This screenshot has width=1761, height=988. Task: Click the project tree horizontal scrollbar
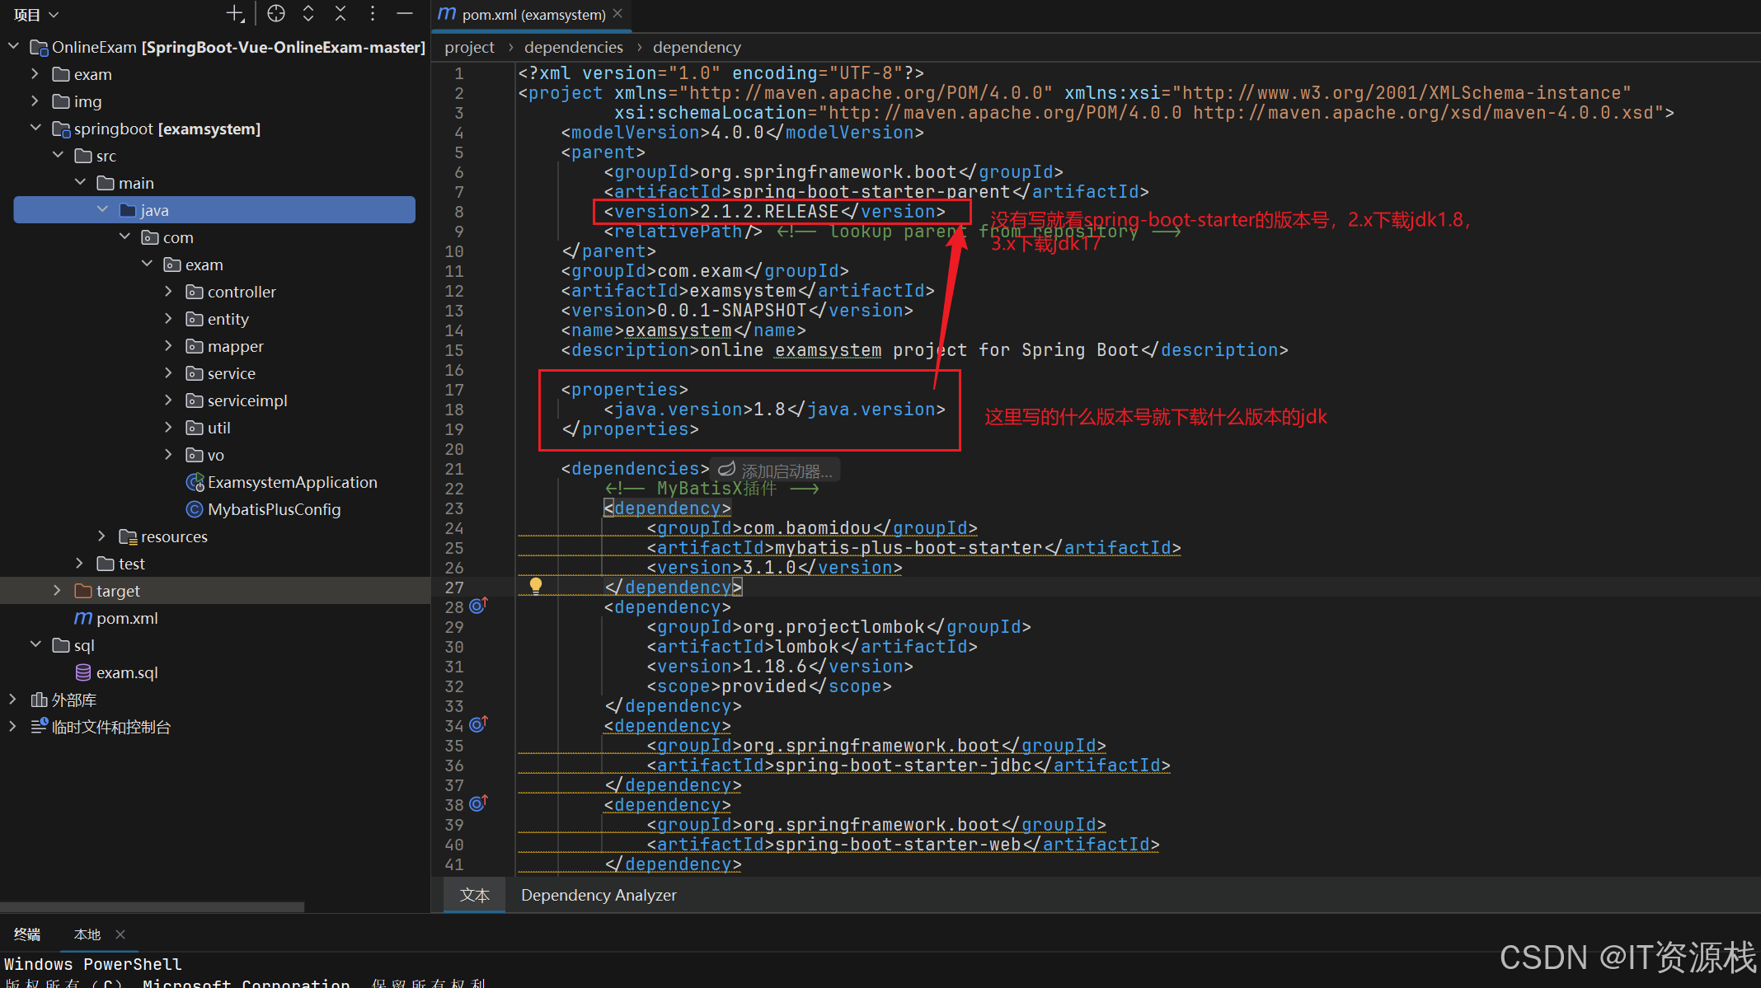[x=153, y=906]
